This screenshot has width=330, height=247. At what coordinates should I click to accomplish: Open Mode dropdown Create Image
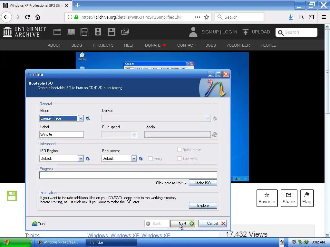tap(62, 118)
